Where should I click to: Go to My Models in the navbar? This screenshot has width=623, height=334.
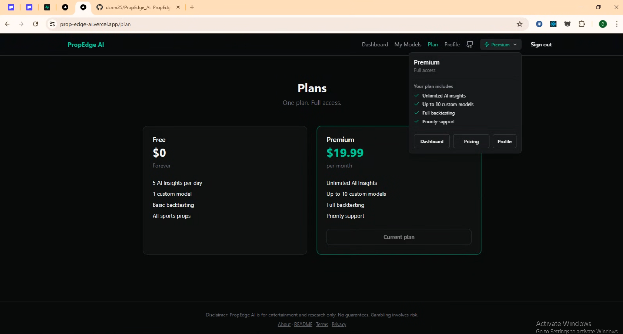tap(408, 45)
